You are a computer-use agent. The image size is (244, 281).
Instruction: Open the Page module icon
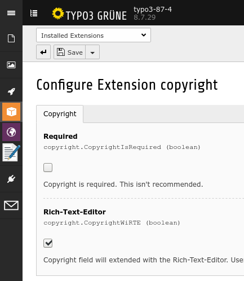(x=11, y=38)
